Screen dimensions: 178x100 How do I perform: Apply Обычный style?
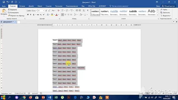[95, 12]
